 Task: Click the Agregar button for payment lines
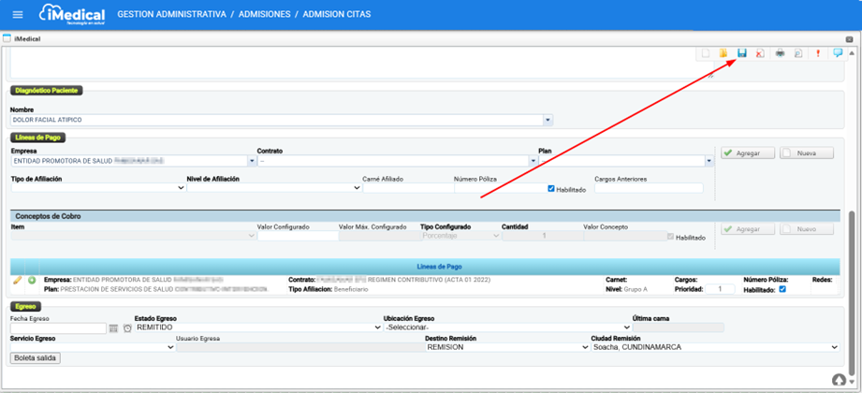click(x=747, y=153)
